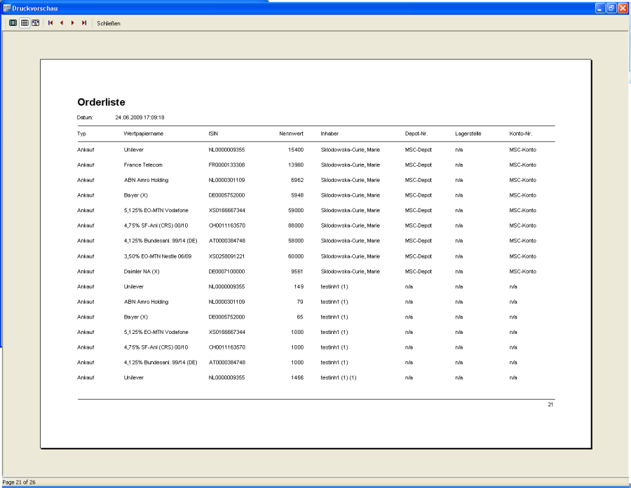Select the France Telecom row entry
The width and height of the screenshot is (631, 488).
(143, 165)
